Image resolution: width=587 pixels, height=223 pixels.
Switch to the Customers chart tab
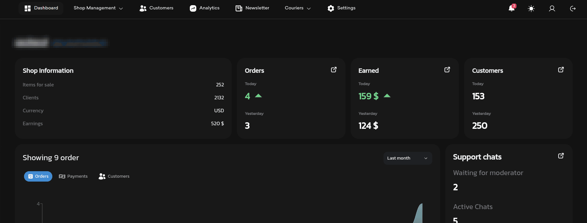click(x=114, y=176)
